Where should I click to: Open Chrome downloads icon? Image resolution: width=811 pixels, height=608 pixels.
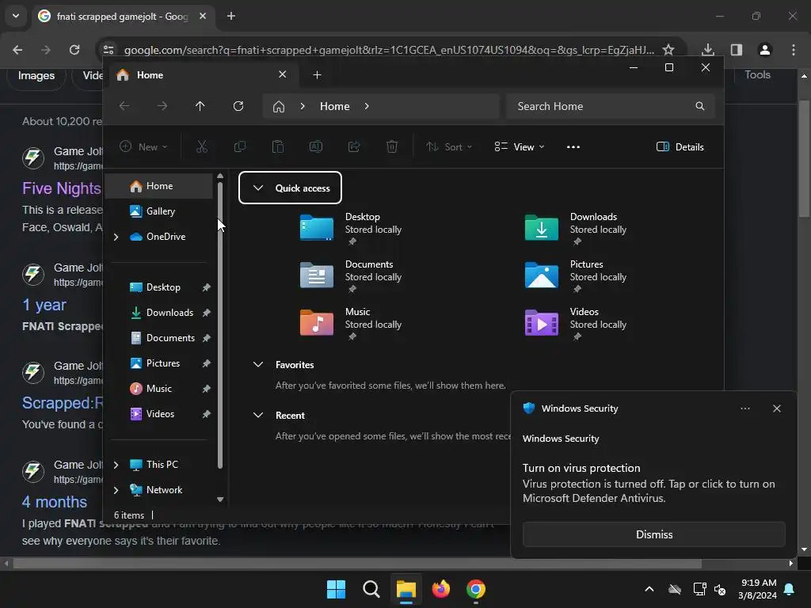708,50
